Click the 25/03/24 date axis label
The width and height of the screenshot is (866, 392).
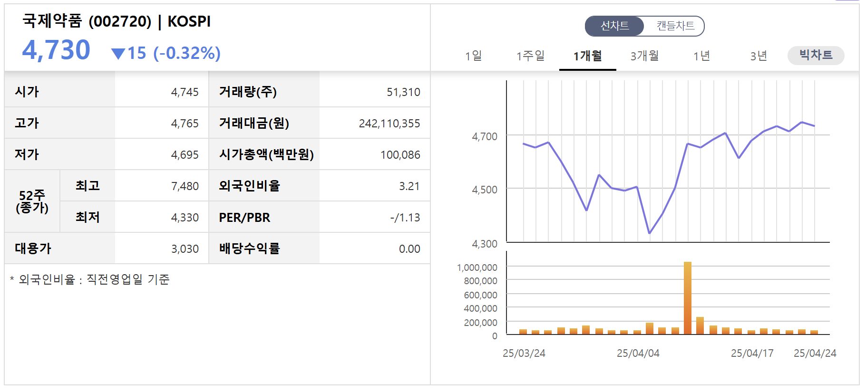(524, 354)
